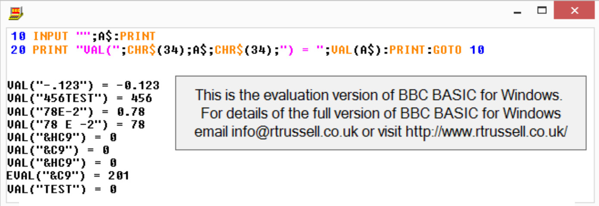Click the EVAL("&C9") = 201 output line
This screenshot has height=206, width=599.
tap(68, 176)
